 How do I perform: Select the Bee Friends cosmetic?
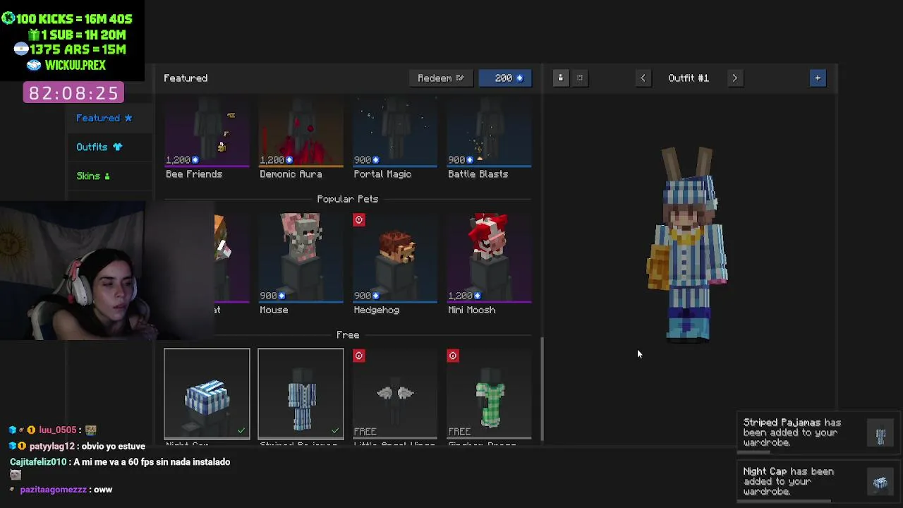[207, 140]
